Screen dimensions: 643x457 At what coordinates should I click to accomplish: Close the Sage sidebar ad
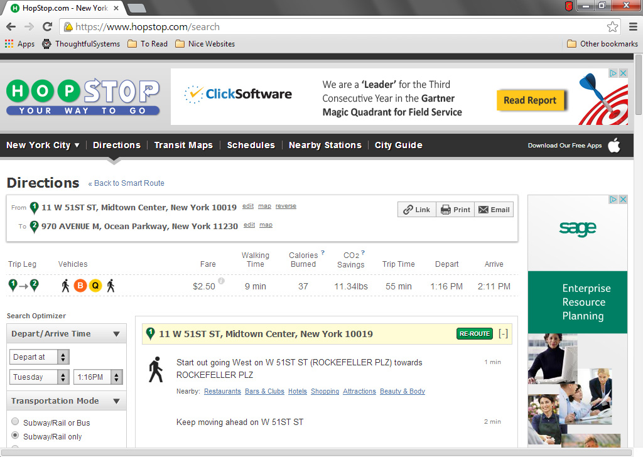pos(624,199)
